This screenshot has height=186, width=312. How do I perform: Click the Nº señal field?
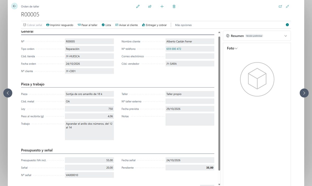pos(89,175)
